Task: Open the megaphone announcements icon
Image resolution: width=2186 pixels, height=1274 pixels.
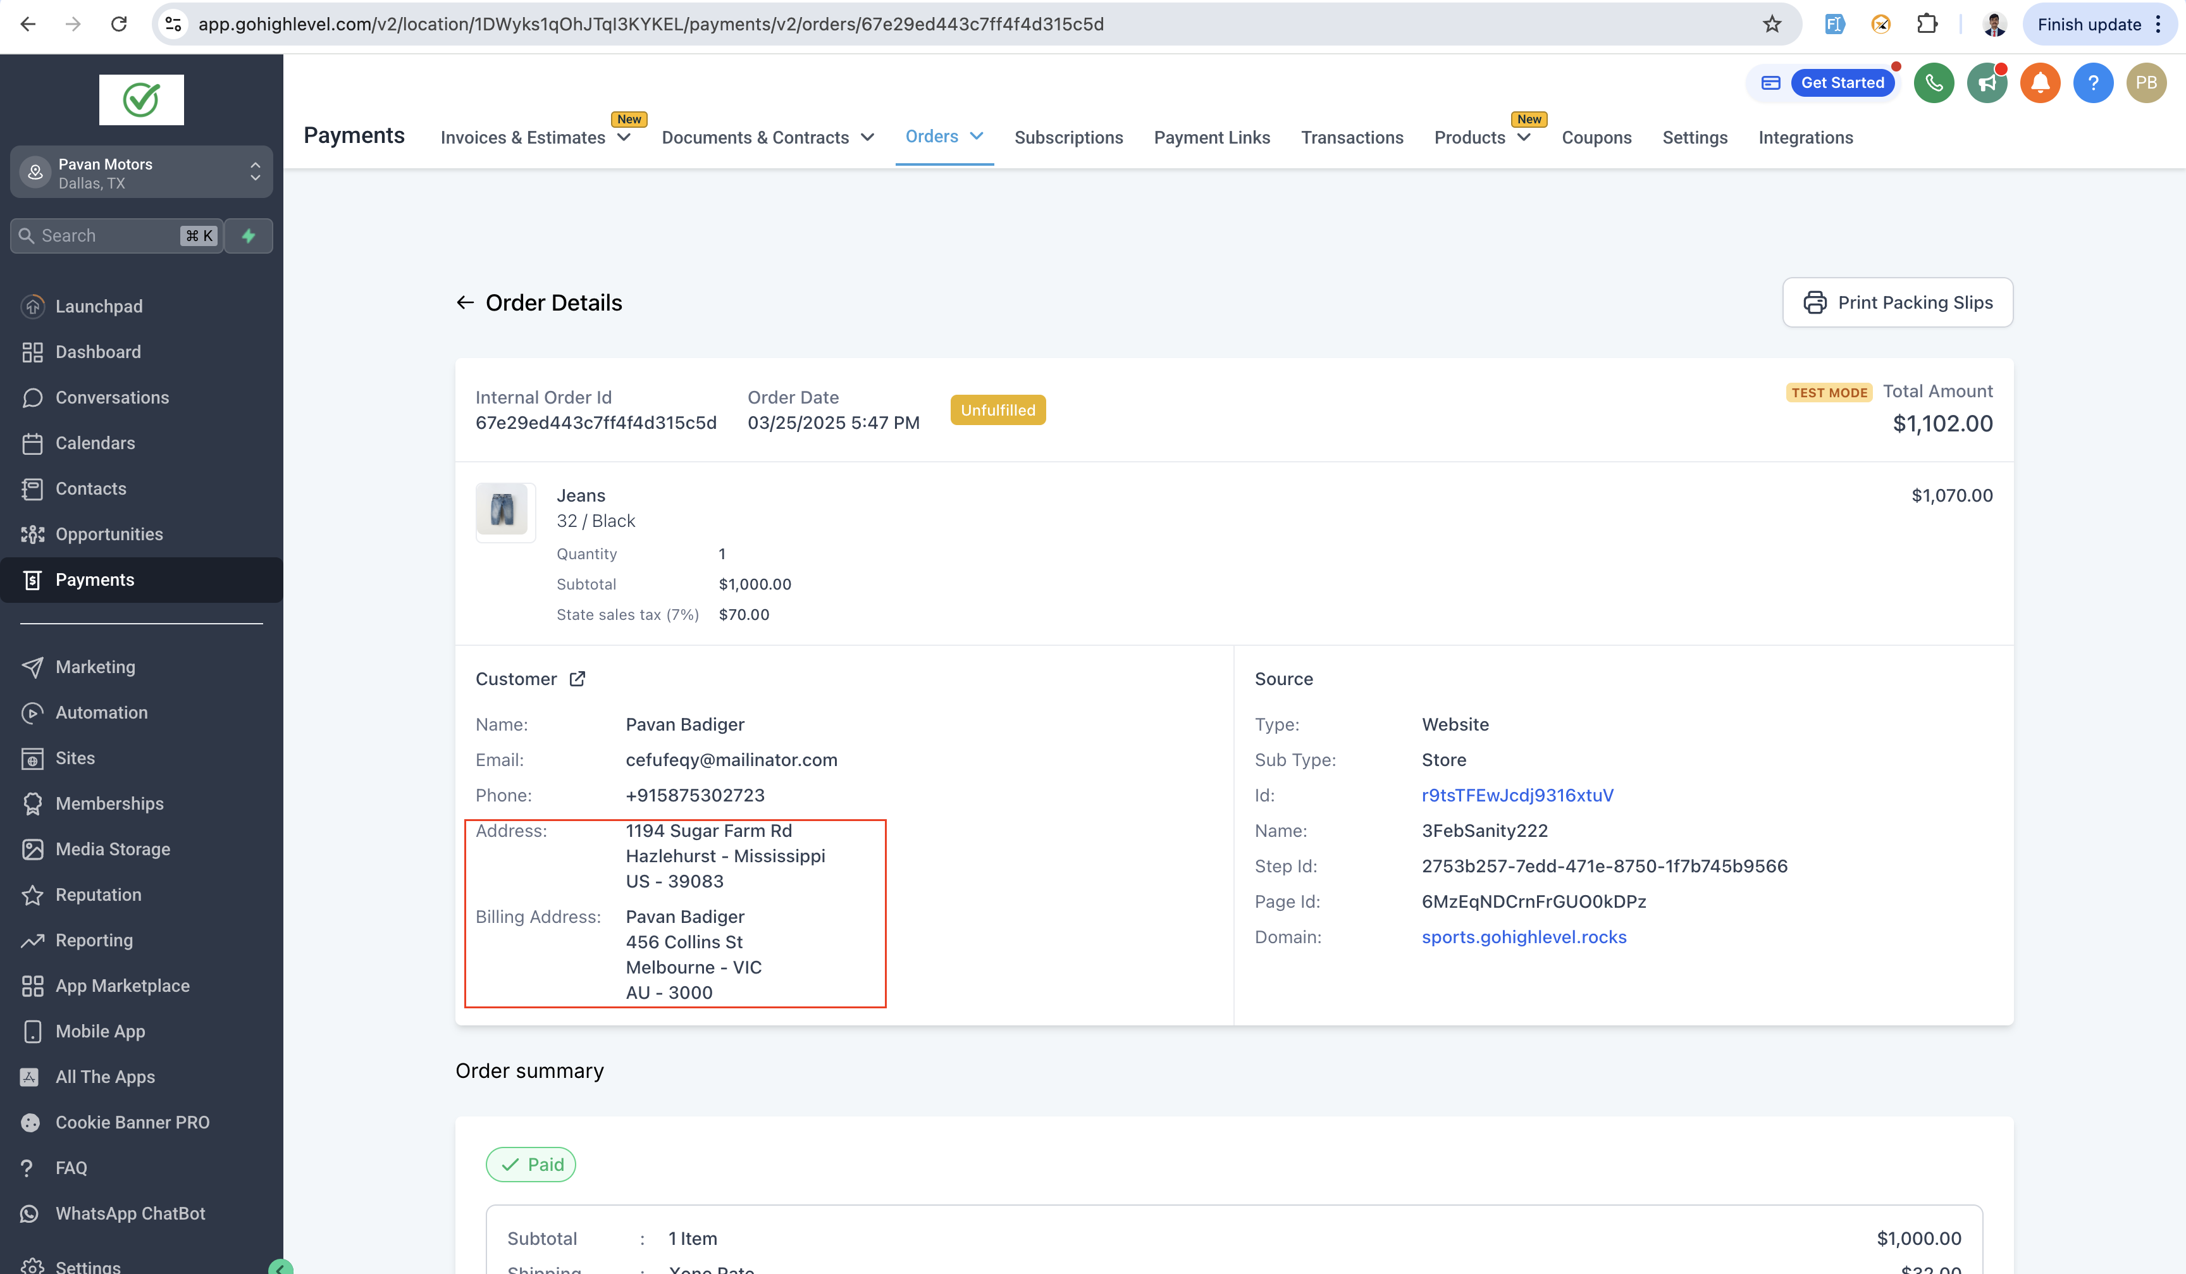Action: (1987, 82)
